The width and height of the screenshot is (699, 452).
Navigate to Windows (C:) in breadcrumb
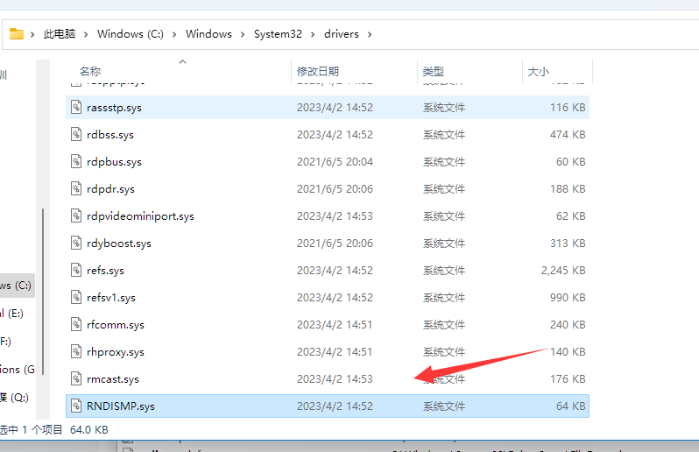pos(131,34)
